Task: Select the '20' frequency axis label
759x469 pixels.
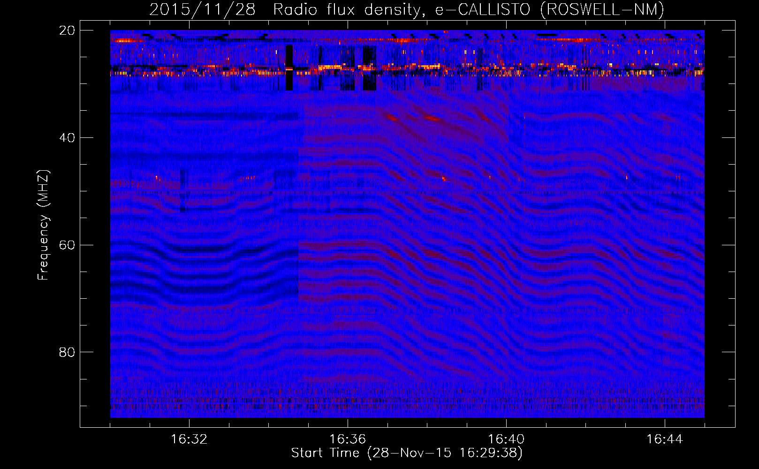Action: [x=67, y=30]
